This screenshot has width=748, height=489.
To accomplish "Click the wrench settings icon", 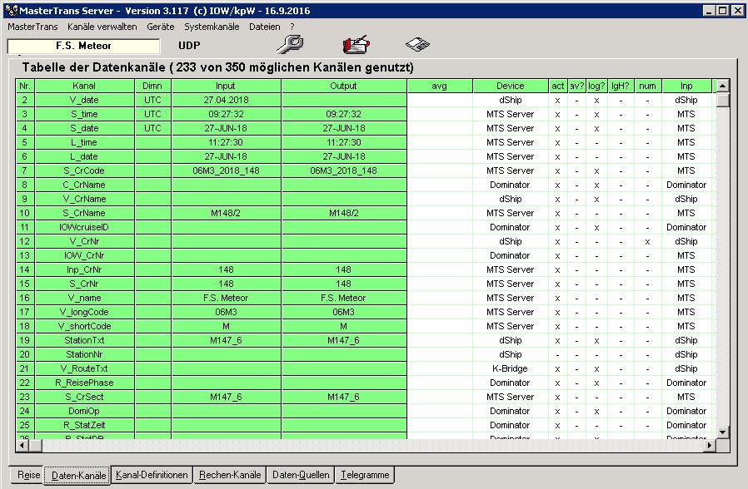I will (x=289, y=45).
